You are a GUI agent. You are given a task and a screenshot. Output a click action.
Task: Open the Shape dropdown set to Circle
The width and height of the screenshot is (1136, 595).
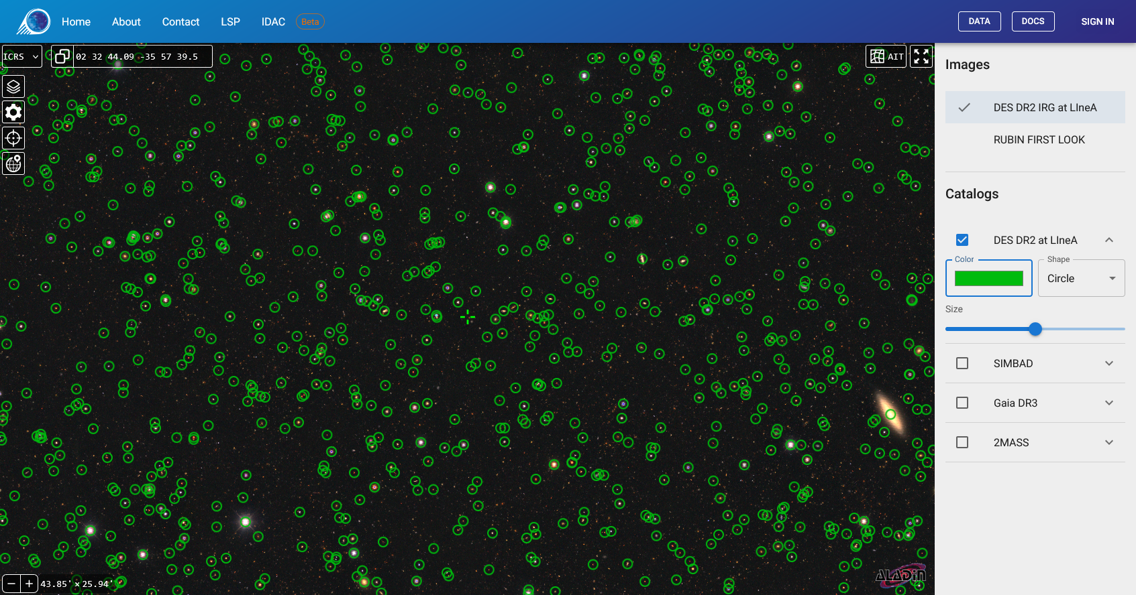tap(1082, 278)
